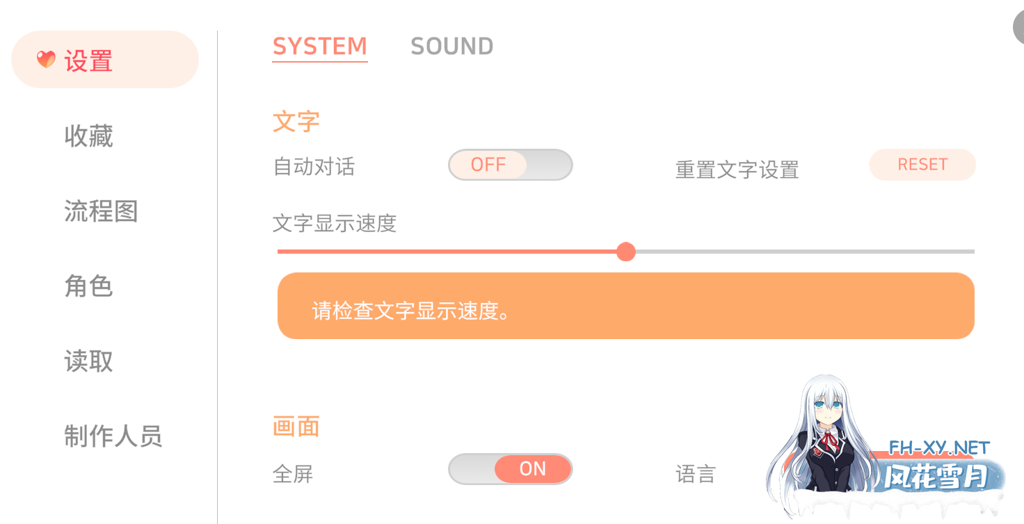This screenshot has height=524, width=1024.
Task: Click the RESET button to reset text settings
Action: 922,165
